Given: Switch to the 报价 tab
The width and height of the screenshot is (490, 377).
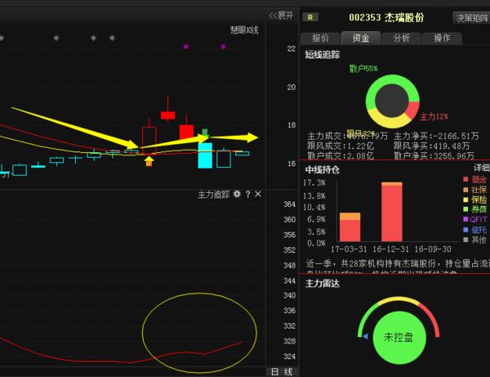Looking at the screenshot, I should [x=321, y=38].
